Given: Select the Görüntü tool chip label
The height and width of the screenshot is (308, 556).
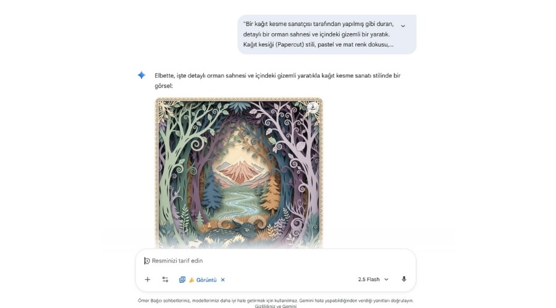Looking at the screenshot, I should coord(206,280).
